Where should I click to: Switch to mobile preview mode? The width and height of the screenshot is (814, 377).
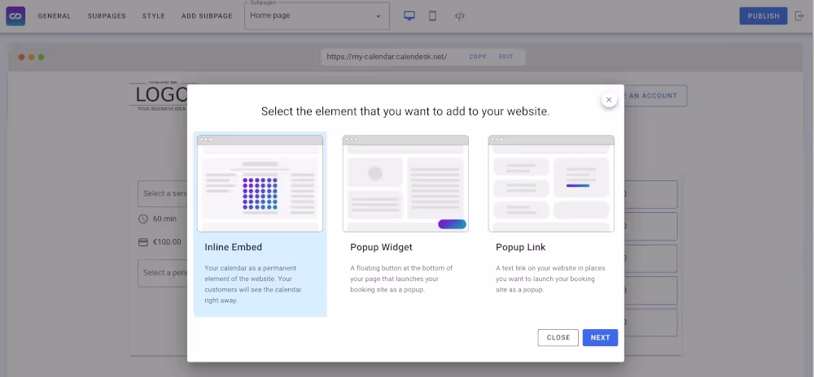pos(432,16)
